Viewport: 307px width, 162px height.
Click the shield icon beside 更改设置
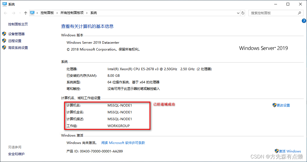[x=275, y=105]
